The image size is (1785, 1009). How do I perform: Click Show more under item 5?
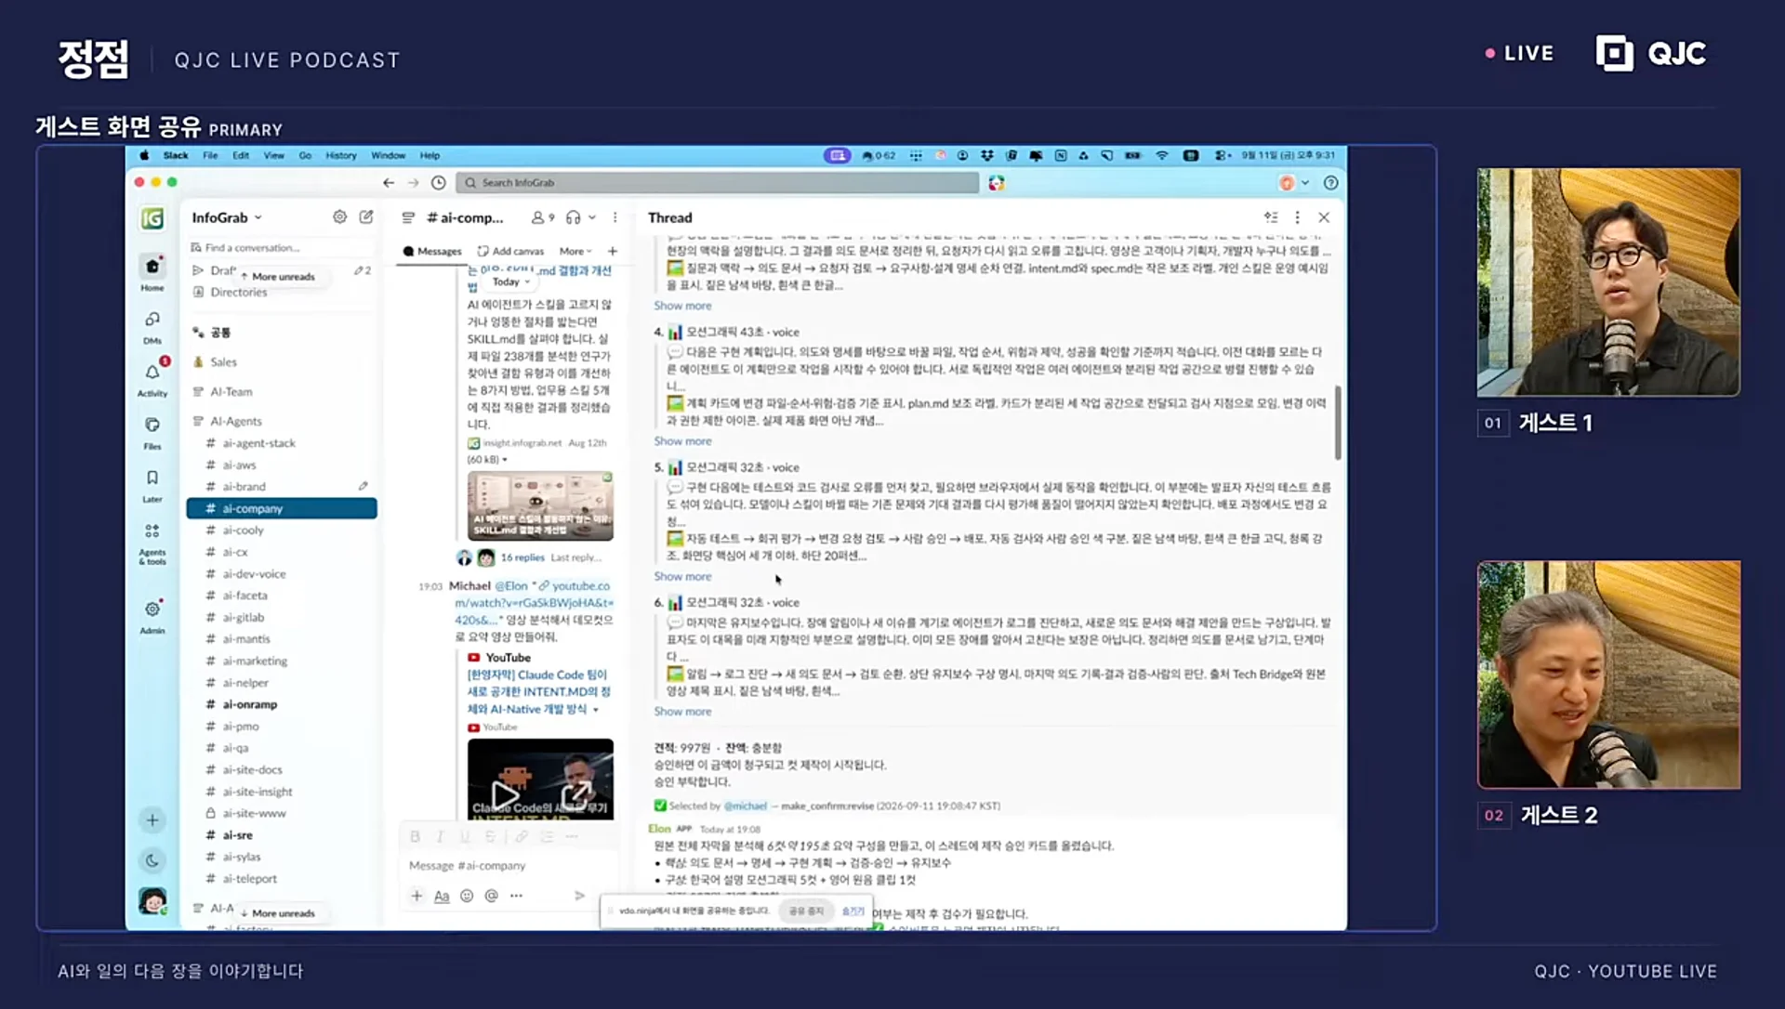(x=682, y=577)
